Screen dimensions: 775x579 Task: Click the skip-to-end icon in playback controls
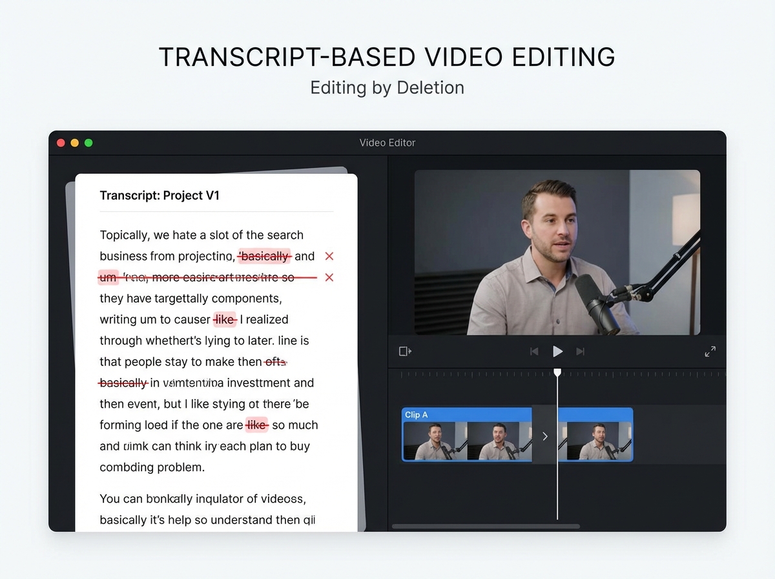[x=581, y=351]
